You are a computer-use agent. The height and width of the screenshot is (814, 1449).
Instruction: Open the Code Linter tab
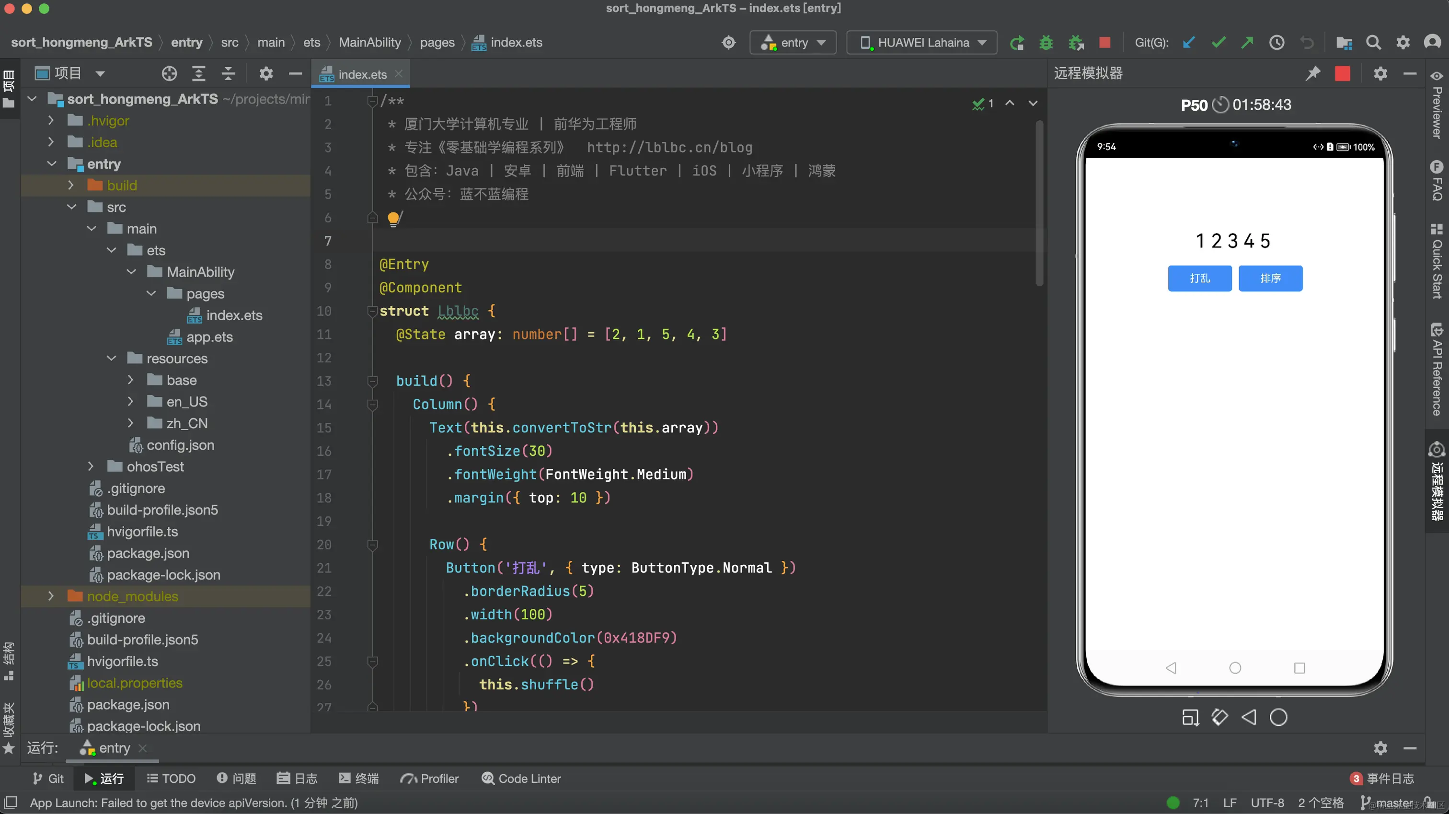tap(521, 779)
